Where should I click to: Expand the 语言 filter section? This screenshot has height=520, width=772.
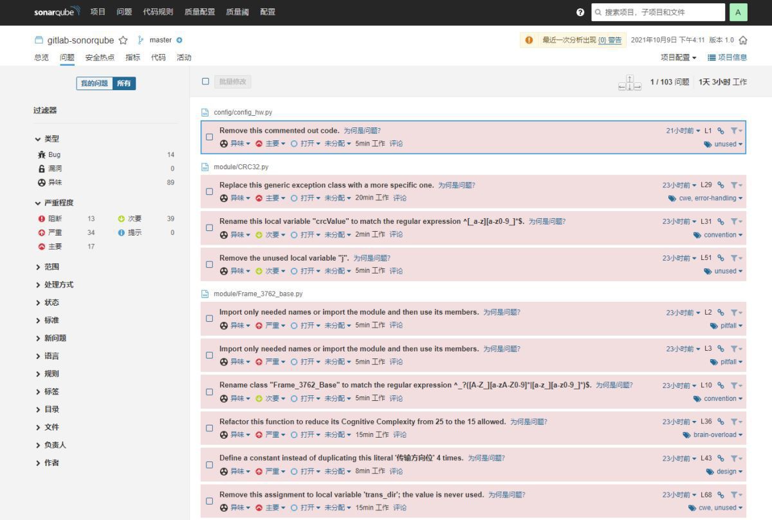pyautogui.click(x=48, y=356)
